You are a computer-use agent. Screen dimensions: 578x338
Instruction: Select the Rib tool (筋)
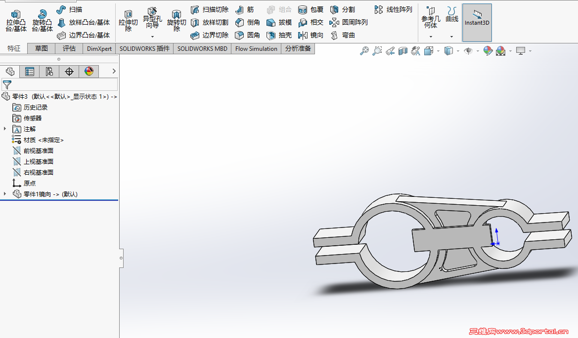[245, 9]
